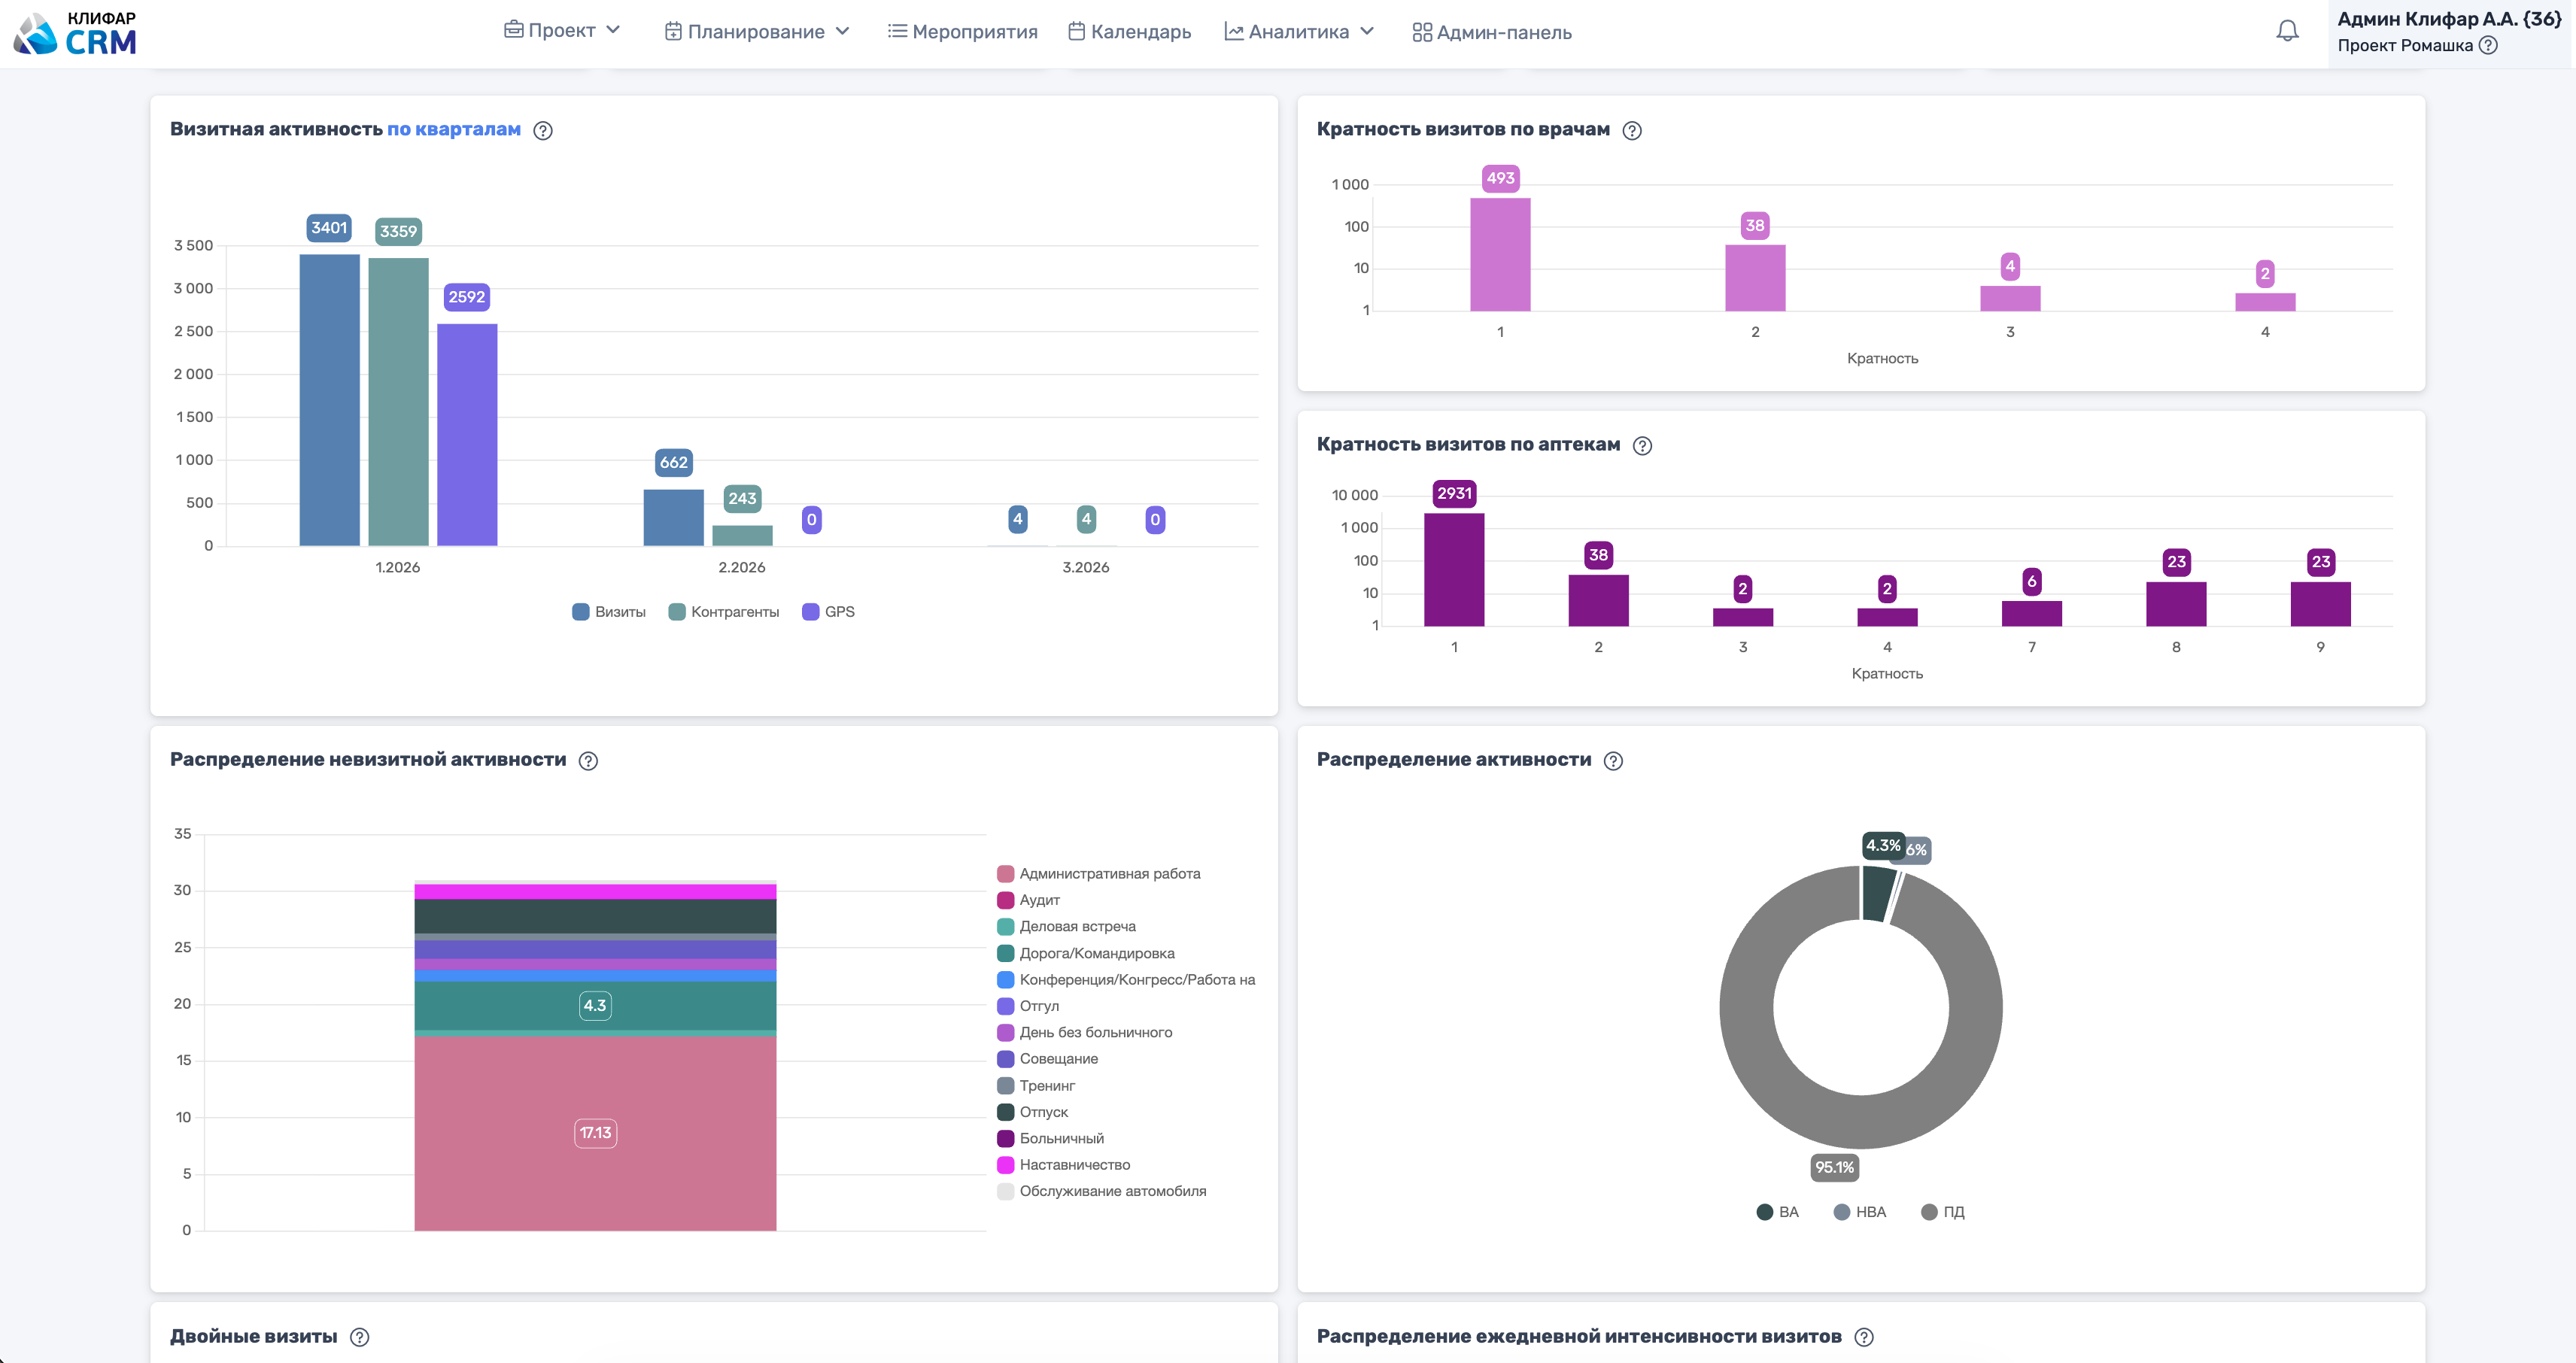Image resolution: width=2576 pixels, height=1363 pixels.
Task: Click the calendar icon beside Календарь
Action: point(1076,31)
